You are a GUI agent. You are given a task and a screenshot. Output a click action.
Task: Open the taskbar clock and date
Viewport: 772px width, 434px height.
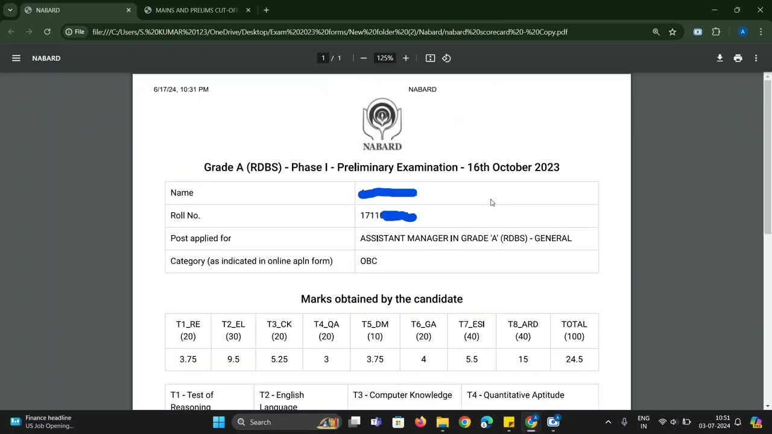click(x=714, y=422)
